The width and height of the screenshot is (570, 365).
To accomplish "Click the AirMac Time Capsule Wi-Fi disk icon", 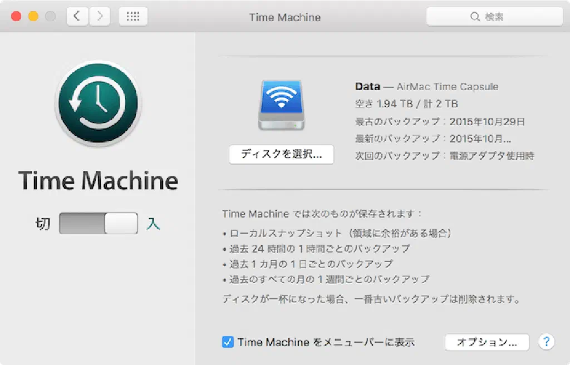I will 281,105.
